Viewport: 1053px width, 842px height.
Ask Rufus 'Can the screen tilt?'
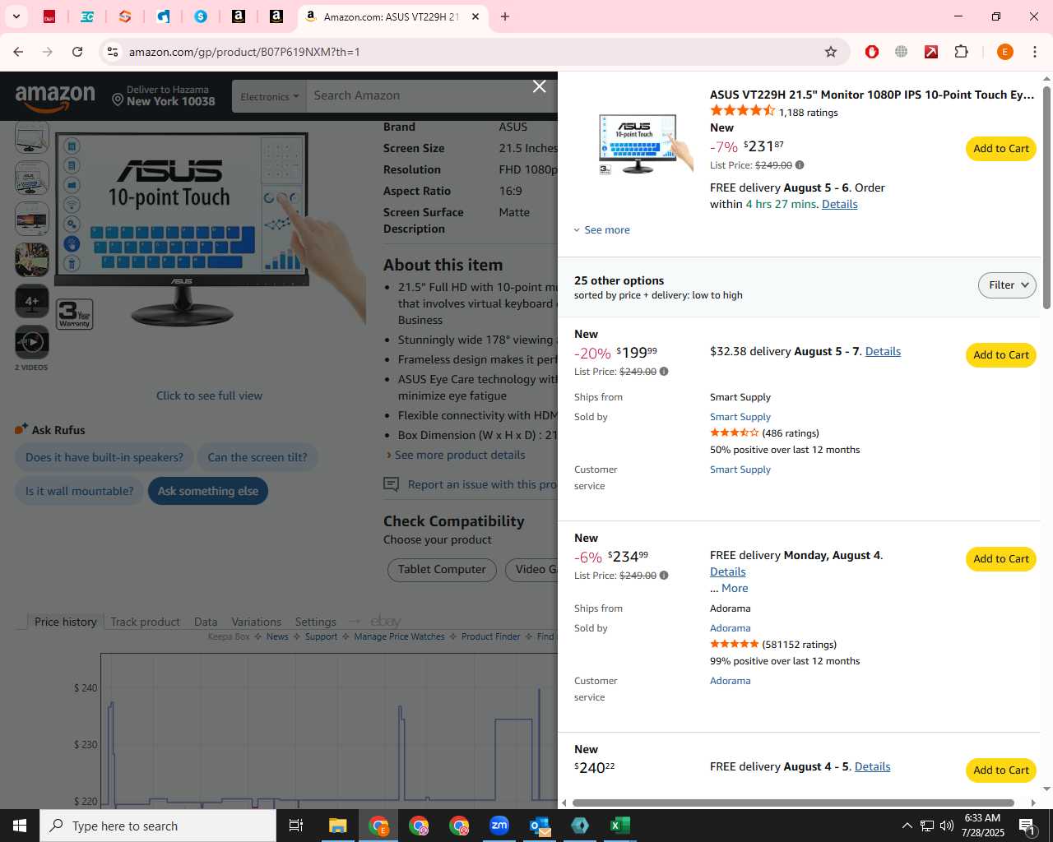[x=257, y=457]
